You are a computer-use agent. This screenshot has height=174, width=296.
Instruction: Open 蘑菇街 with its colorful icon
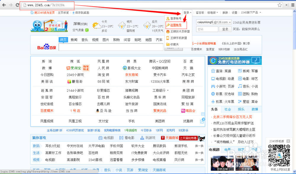pyautogui.click(x=75, y=82)
